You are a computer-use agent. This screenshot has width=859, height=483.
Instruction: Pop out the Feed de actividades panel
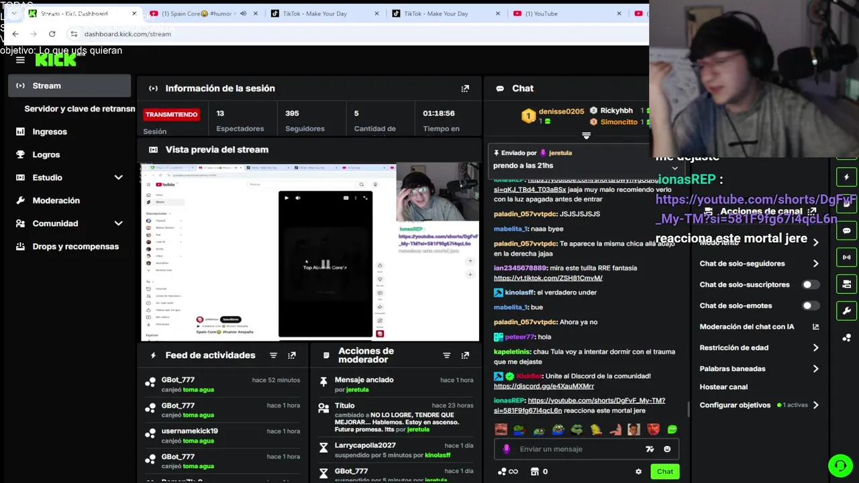pos(292,356)
